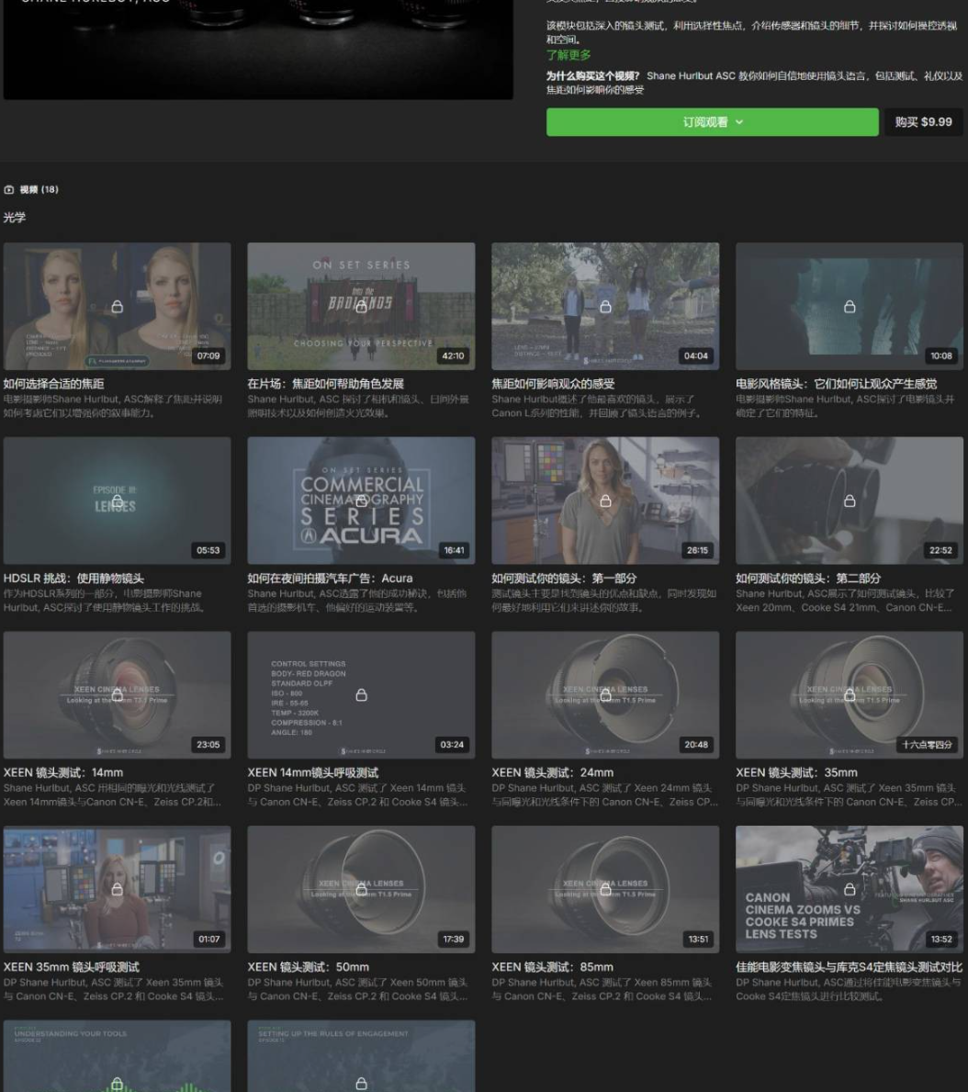Click the lock icon on XEEN 镜头测试：24mm thumbnail
This screenshot has width=968, height=1092.
[x=605, y=695]
